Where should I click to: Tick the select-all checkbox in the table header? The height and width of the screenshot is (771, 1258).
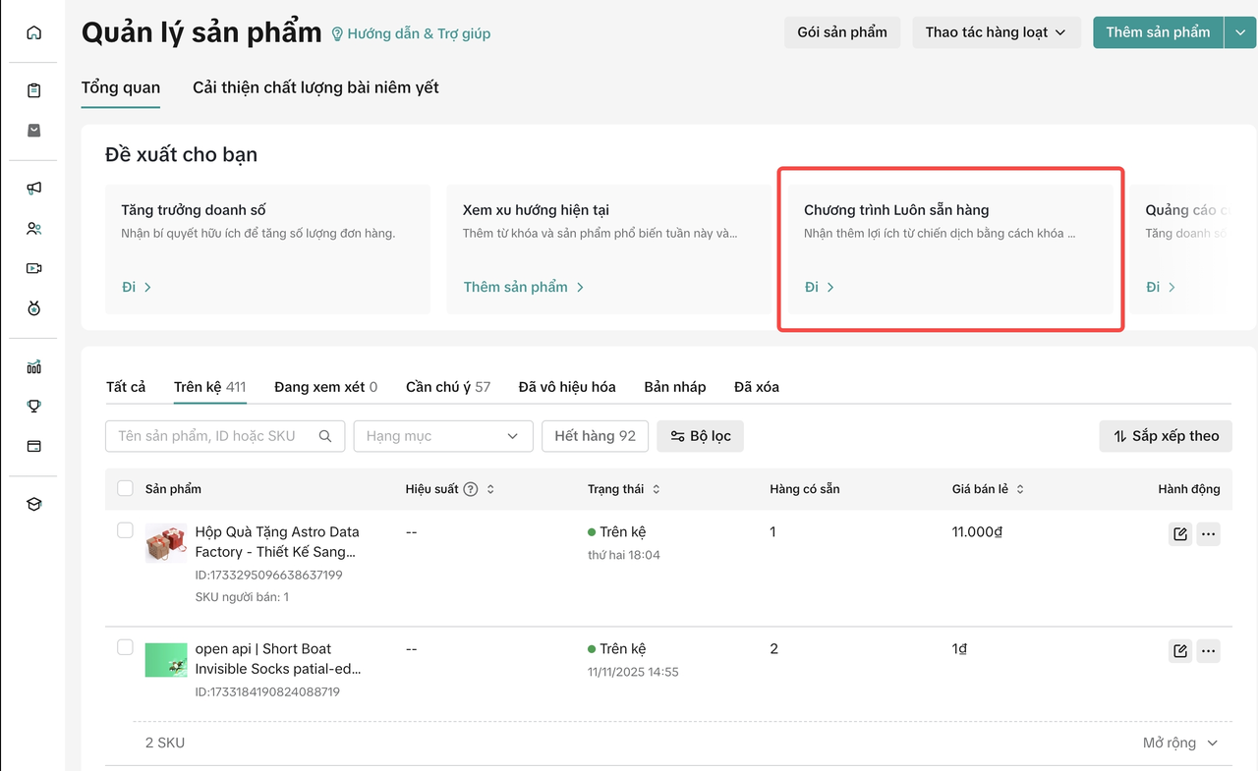[125, 488]
